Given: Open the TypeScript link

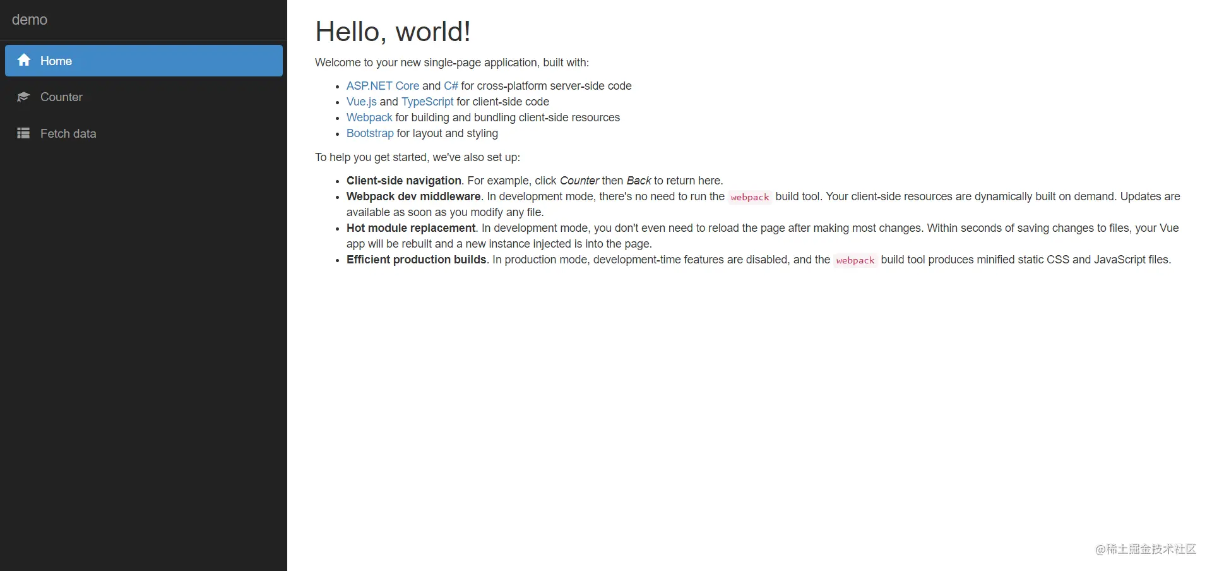Looking at the screenshot, I should point(427,102).
